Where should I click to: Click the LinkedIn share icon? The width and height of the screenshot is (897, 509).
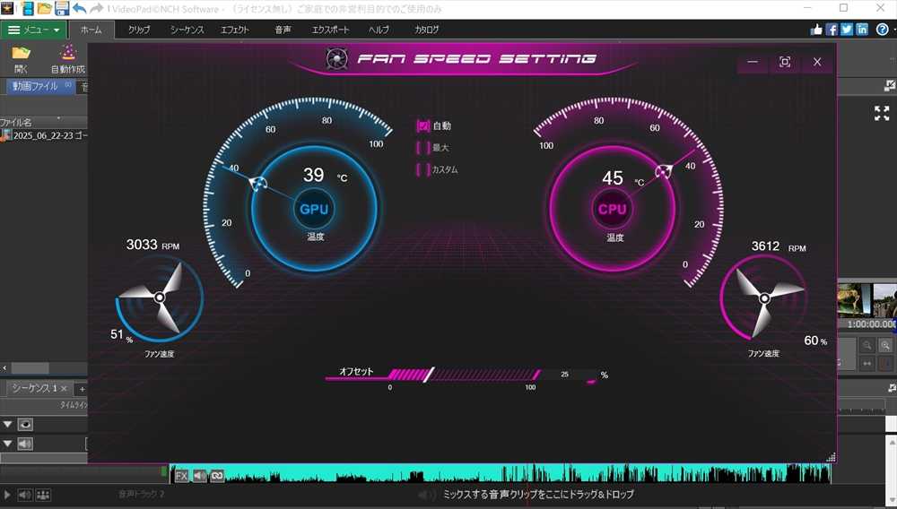pos(862,30)
